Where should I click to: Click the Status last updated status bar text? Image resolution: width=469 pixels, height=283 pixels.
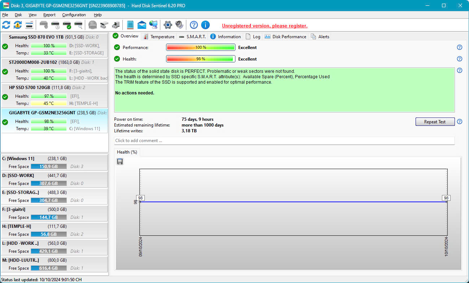click(42, 279)
